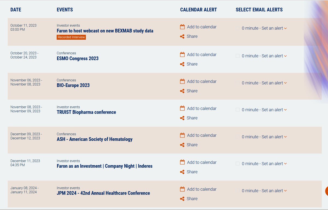Expand alert dropdown arrow for BIO-Europe 2023
Viewport: 328px width, 210px height.
point(285,83)
